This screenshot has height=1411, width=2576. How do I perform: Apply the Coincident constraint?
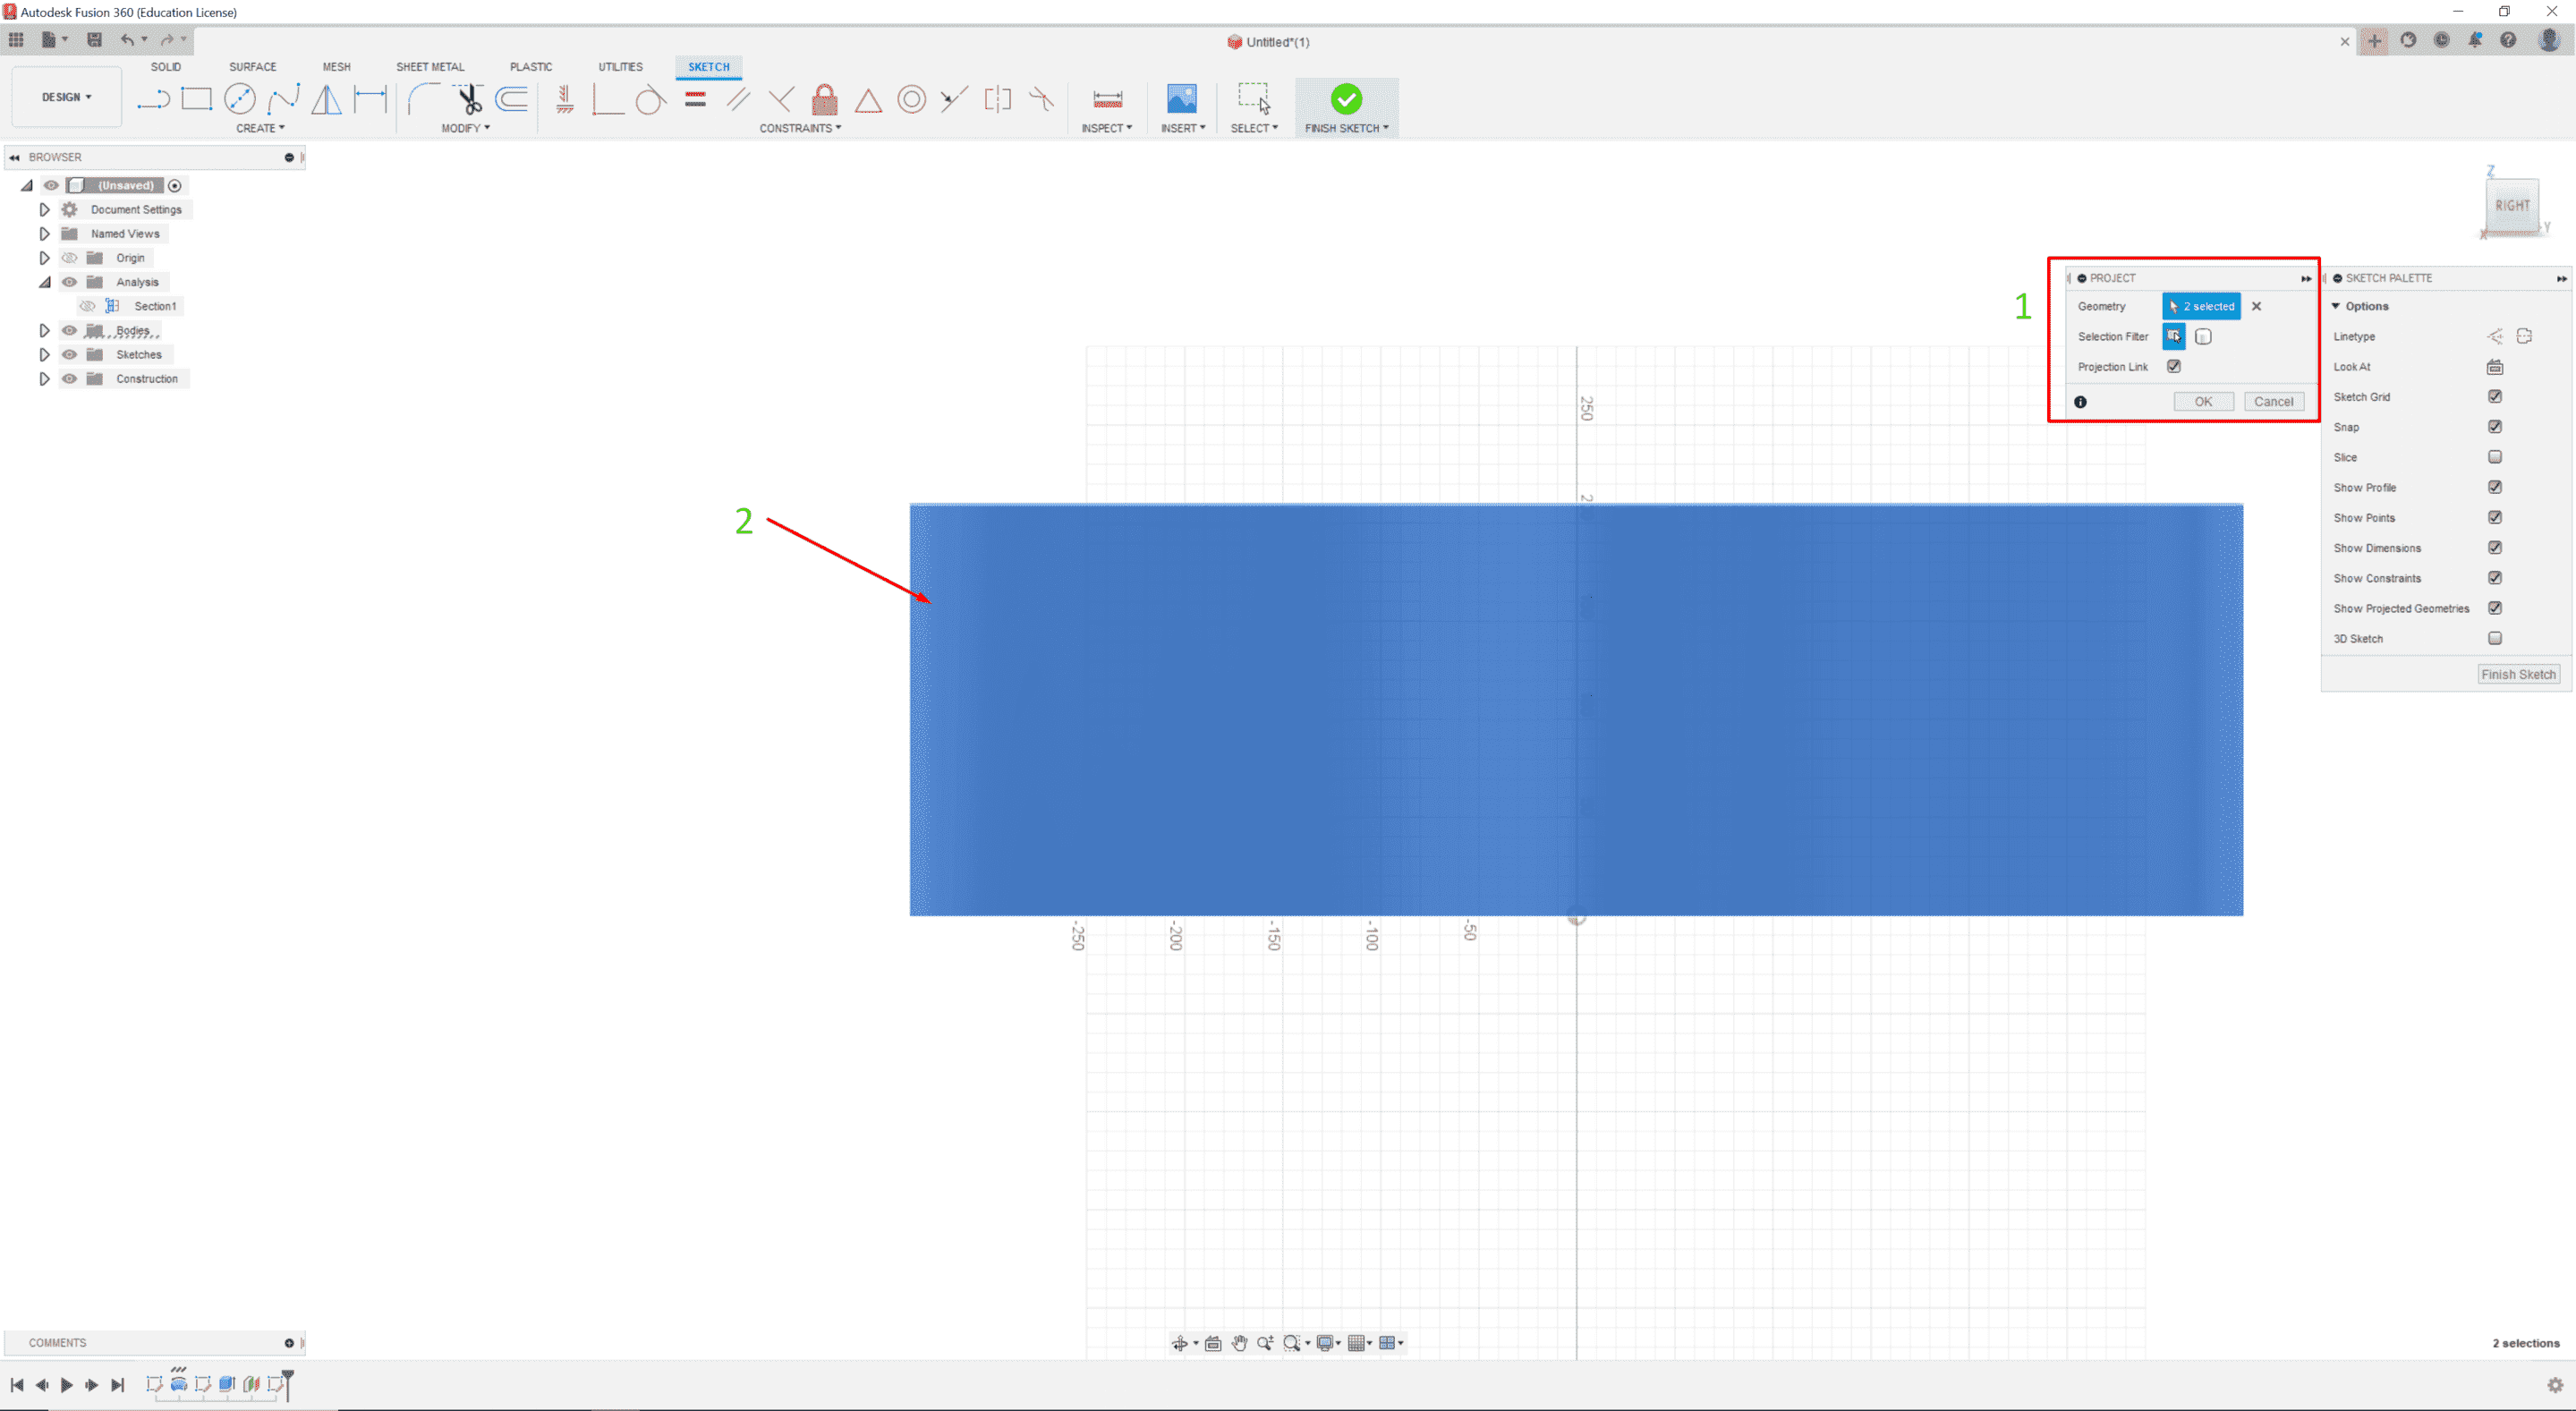[x=608, y=99]
